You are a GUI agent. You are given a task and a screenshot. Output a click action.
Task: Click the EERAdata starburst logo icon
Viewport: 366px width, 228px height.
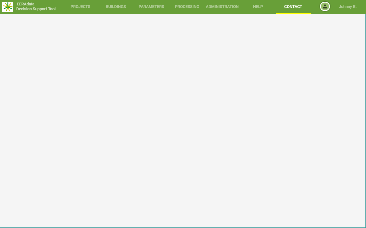[x=7, y=7]
